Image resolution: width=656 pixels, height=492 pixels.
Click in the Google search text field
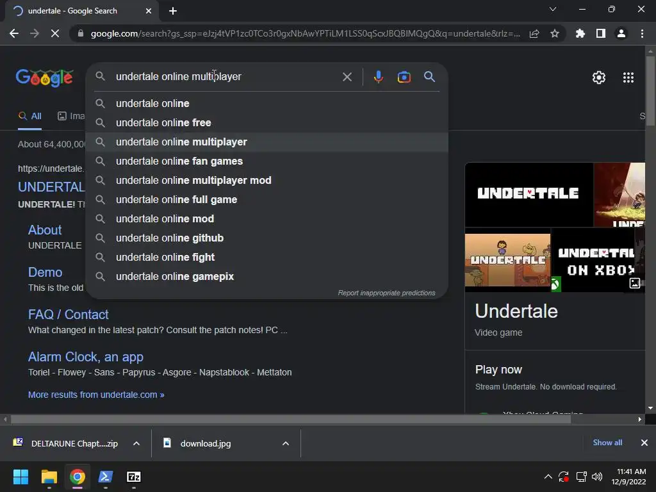(226, 77)
